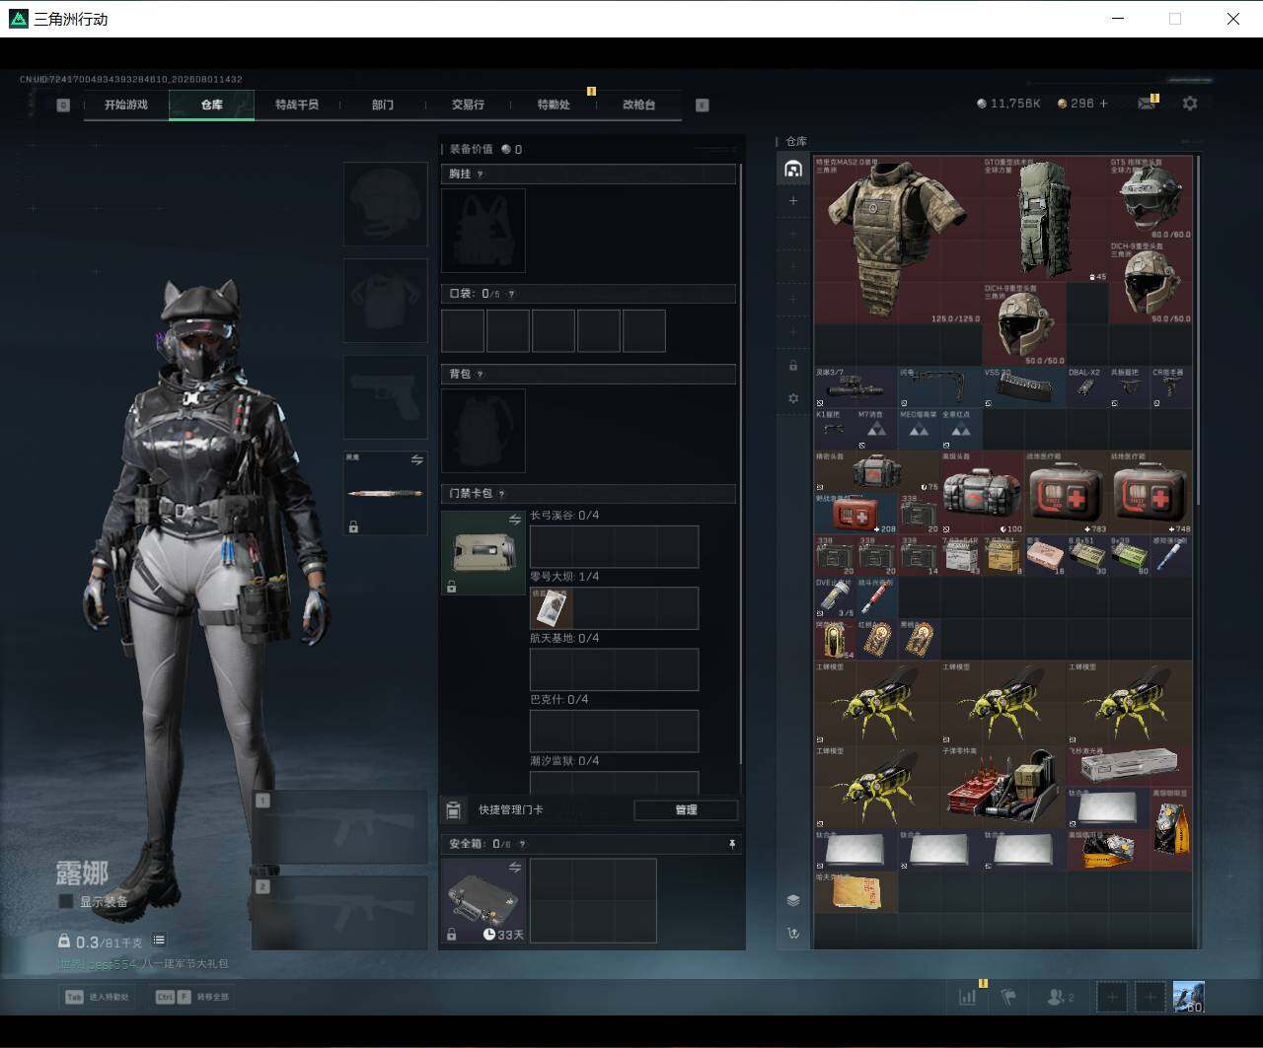Click the Q key hint before the tabs
This screenshot has height=1048, width=1263.
pyautogui.click(x=63, y=105)
